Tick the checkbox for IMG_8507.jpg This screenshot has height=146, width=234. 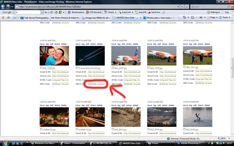coord(113,68)
